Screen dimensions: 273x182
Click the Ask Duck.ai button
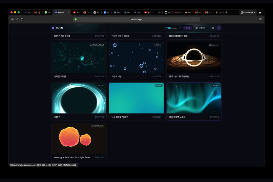(248, 12)
